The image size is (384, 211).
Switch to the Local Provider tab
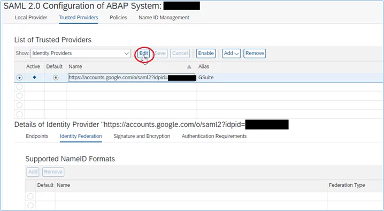pyautogui.click(x=31, y=18)
